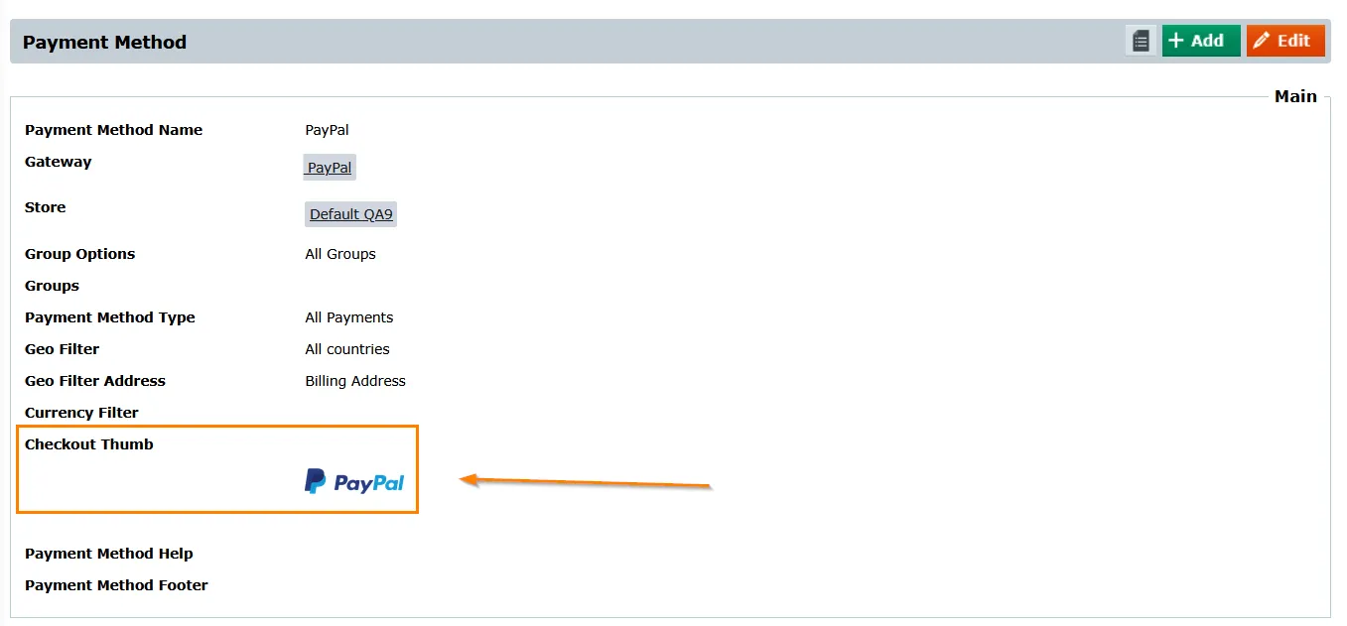
Task: Click the Currency Filter label
Action: tap(81, 413)
